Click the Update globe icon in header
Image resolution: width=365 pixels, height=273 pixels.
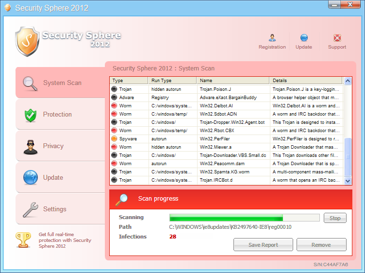click(304, 38)
